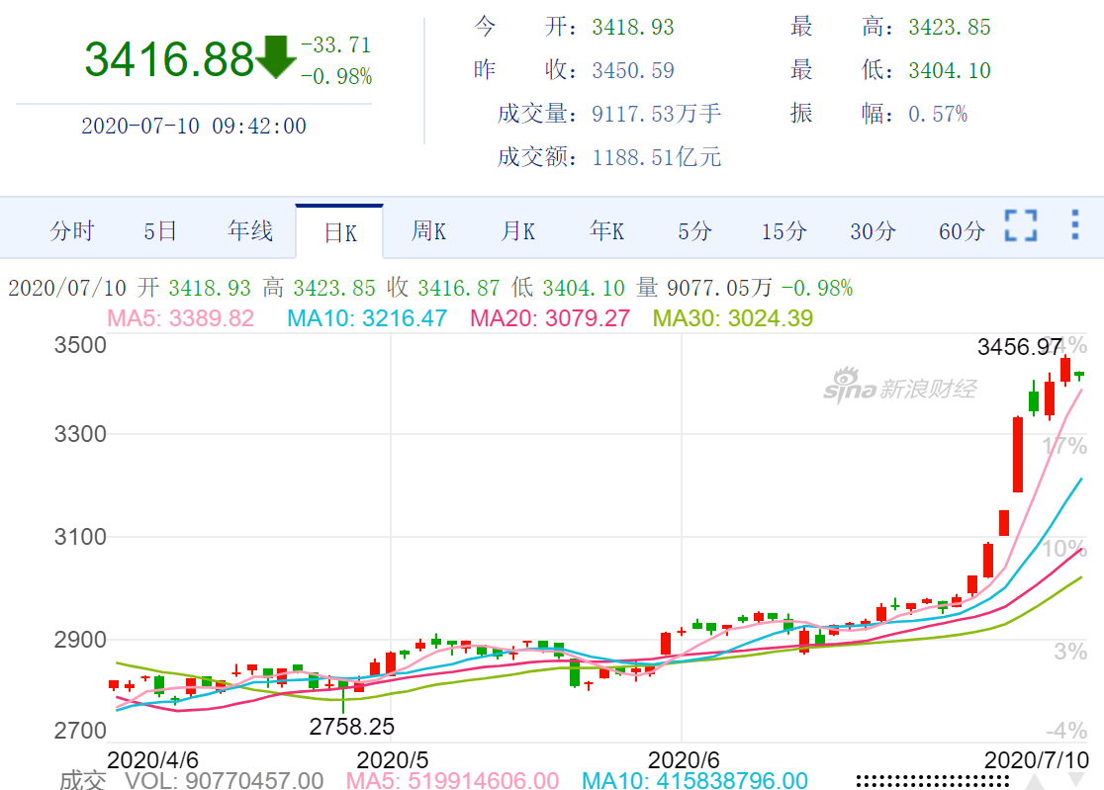This screenshot has height=790, width=1104.
Task: Click the green down arrow beside the price
Action: coord(275,58)
